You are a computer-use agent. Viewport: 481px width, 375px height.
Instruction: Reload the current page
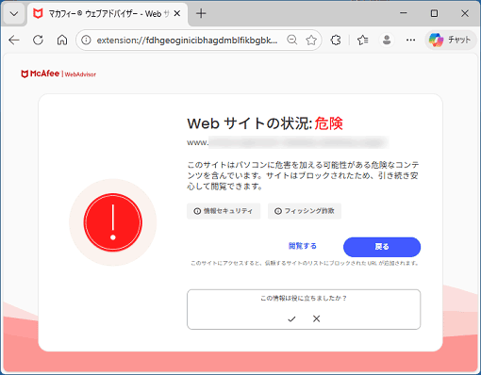pyautogui.click(x=38, y=40)
